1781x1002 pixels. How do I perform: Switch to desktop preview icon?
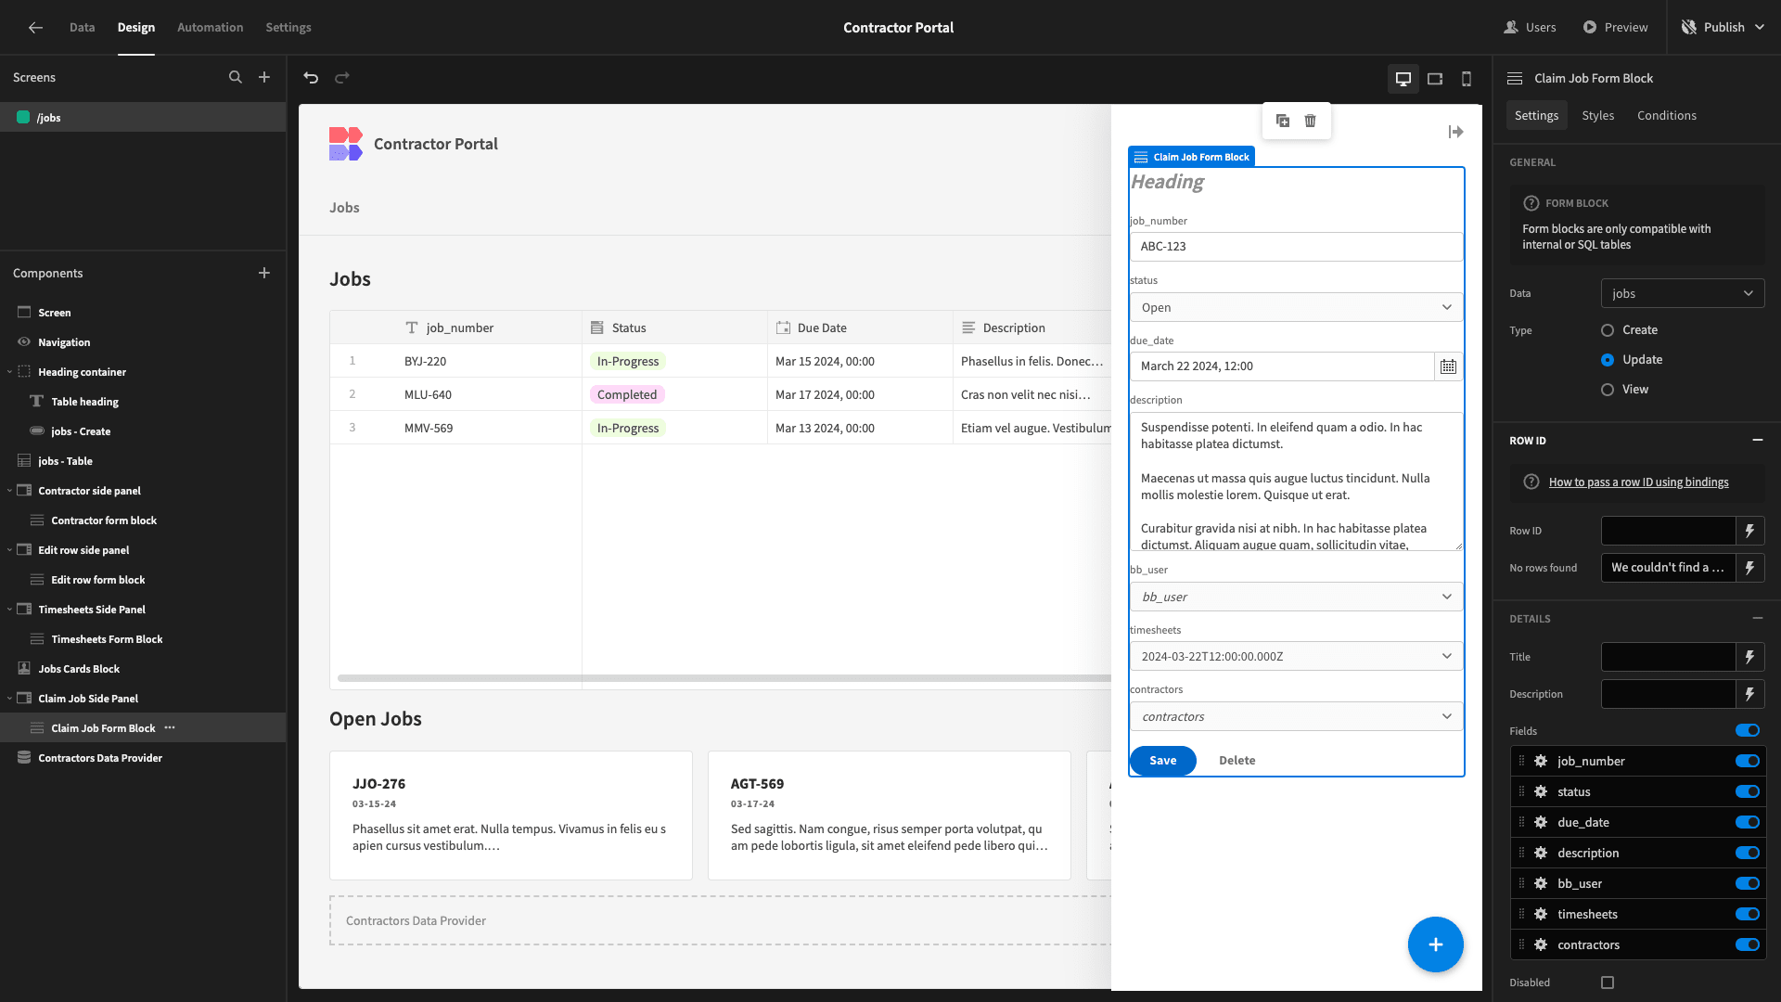click(x=1403, y=79)
